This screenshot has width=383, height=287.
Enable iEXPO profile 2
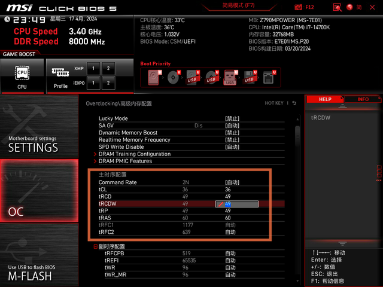coord(108,83)
